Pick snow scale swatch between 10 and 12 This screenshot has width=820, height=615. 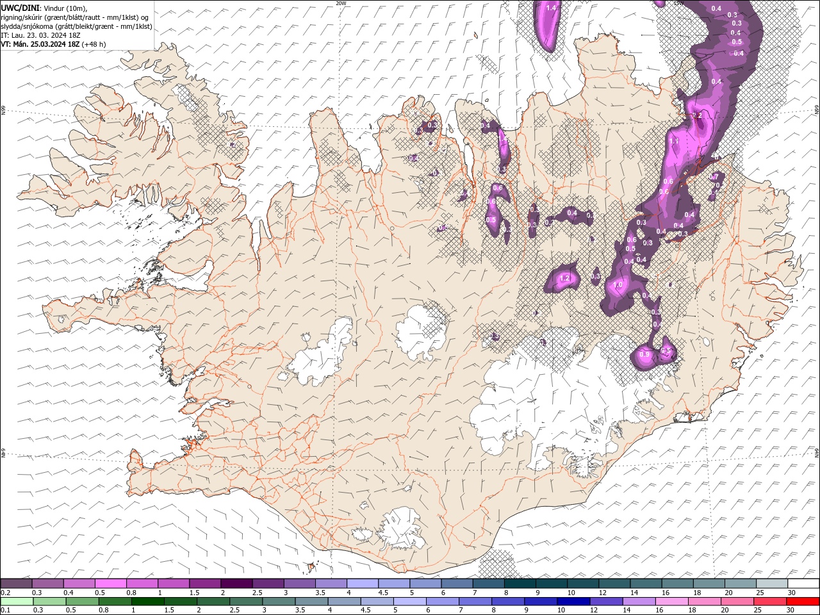[583, 584]
